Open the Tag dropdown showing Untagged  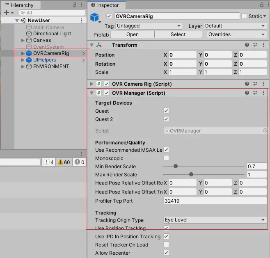click(149, 26)
